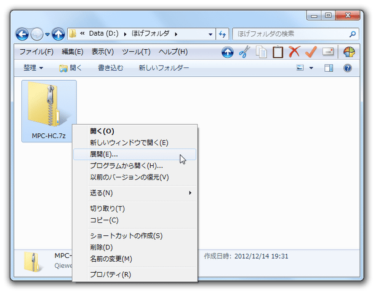Open the 整理 dropdown

(33, 68)
